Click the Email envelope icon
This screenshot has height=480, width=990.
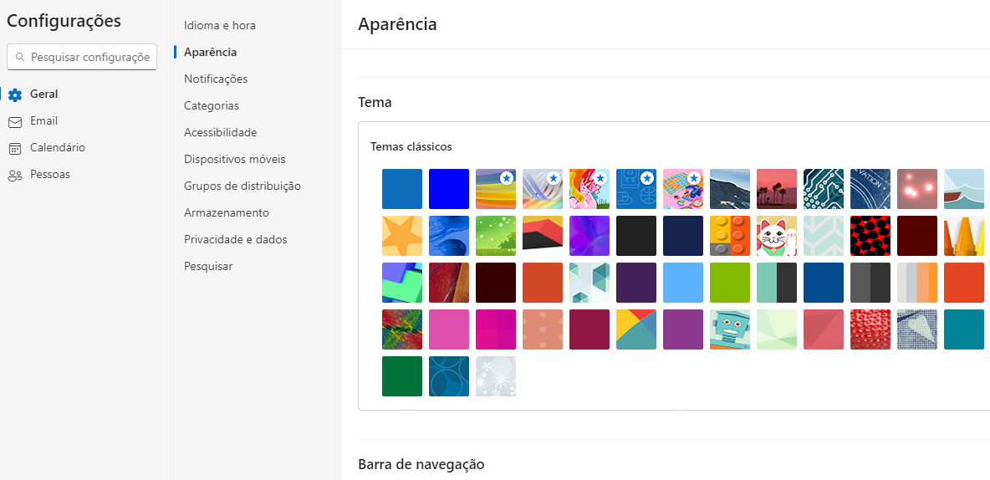click(14, 122)
